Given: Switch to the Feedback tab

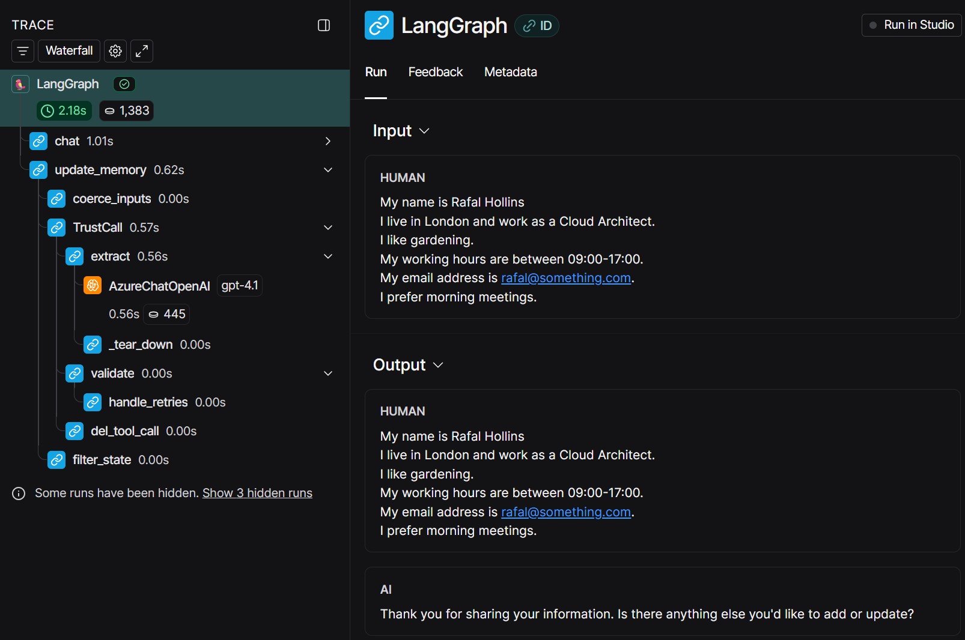Looking at the screenshot, I should tap(435, 72).
